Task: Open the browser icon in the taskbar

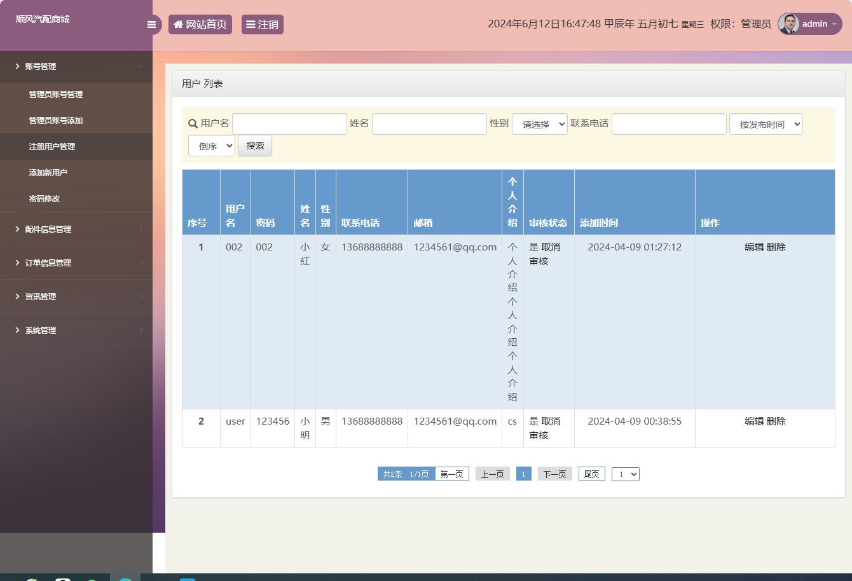Action: coord(125,578)
